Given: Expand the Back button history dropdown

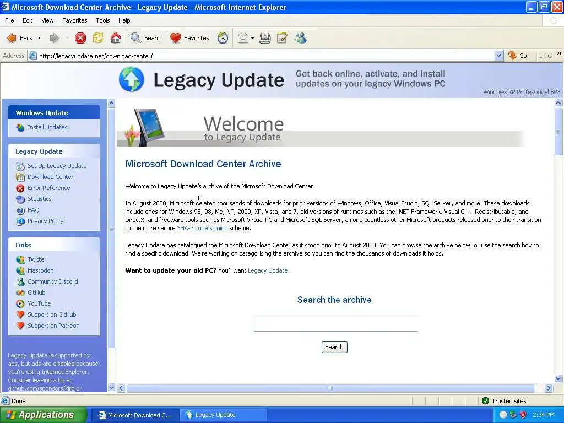Looking at the screenshot, I should tap(39, 38).
